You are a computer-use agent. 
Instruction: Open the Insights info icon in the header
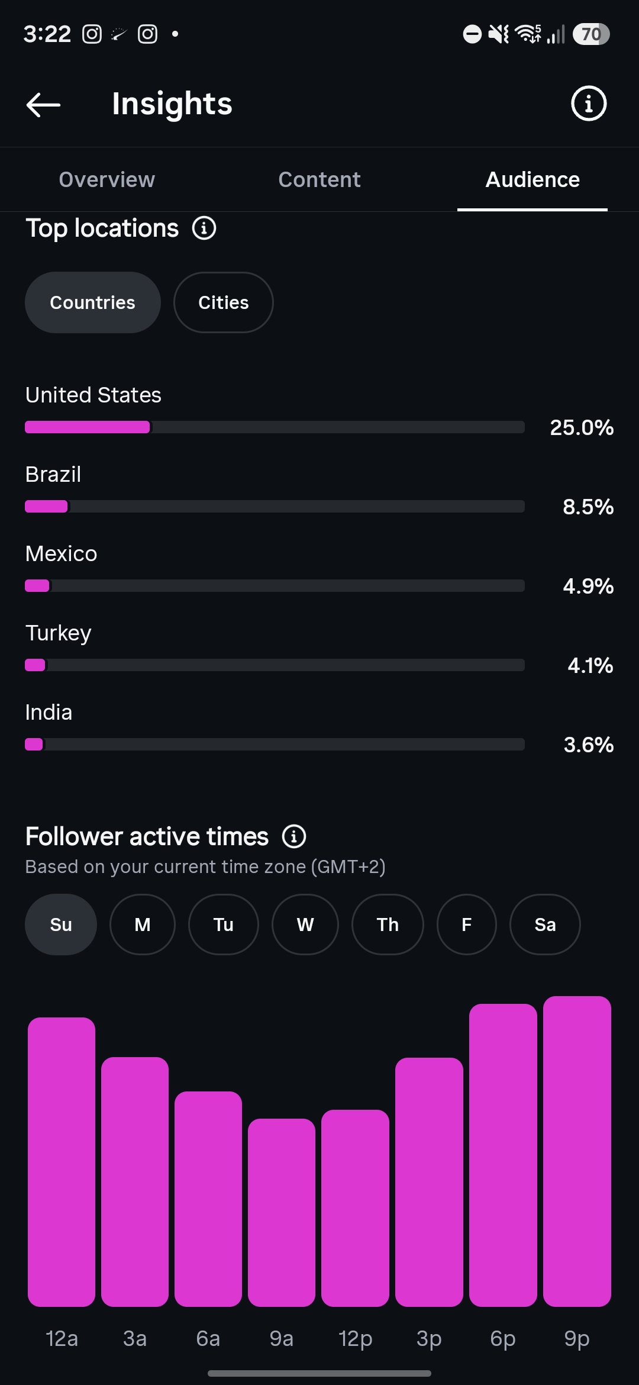coord(588,104)
